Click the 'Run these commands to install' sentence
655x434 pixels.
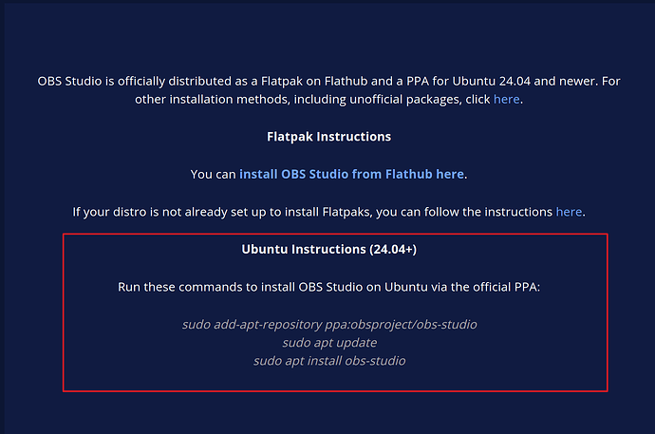(x=329, y=286)
